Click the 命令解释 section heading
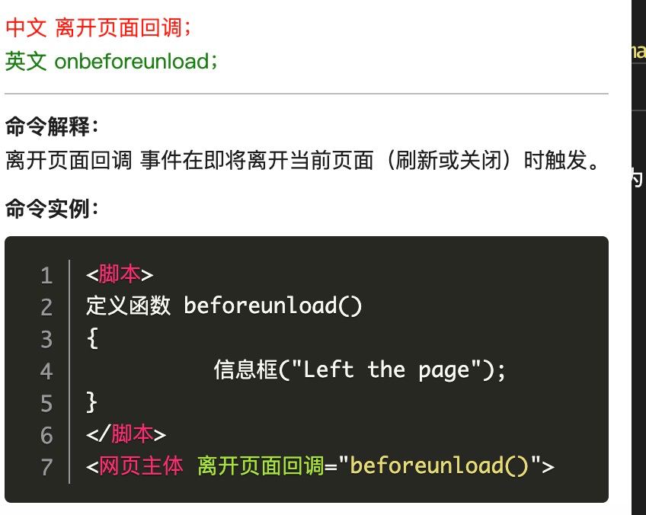Image resolution: width=646 pixels, height=515 pixels. point(52,126)
